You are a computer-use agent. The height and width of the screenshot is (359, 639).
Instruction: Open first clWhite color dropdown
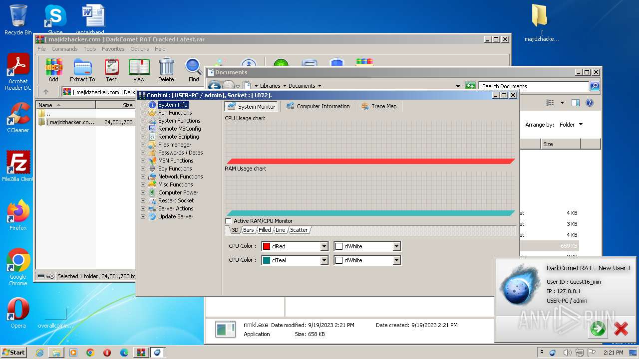396,246
